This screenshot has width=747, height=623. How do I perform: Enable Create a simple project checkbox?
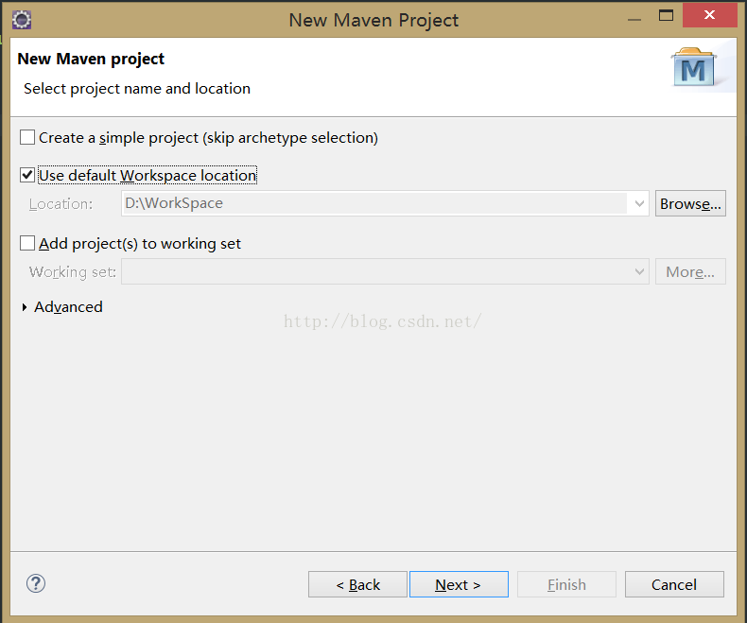[x=27, y=137]
